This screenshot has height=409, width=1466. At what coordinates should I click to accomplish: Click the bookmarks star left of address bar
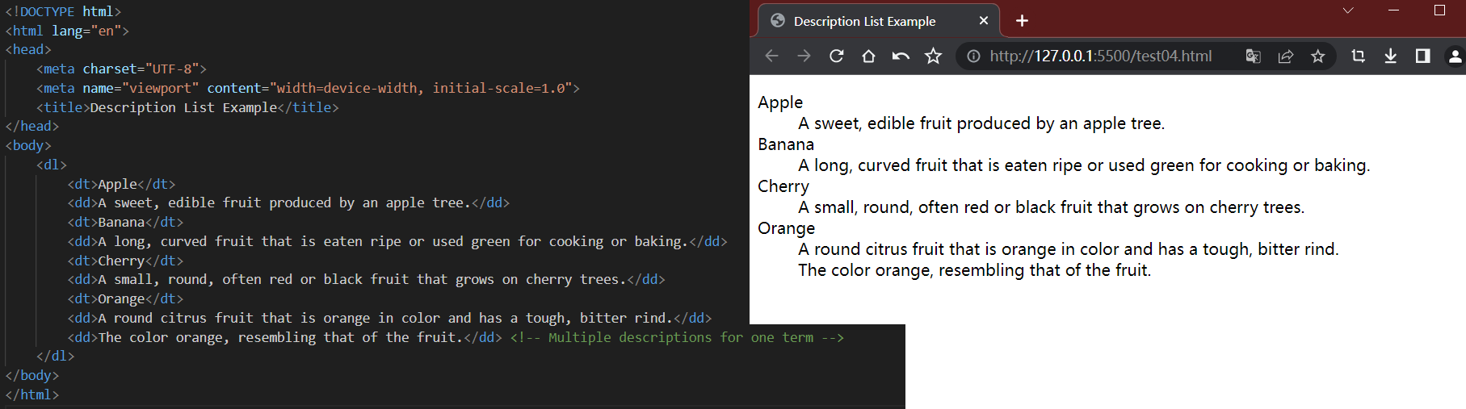[x=933, y=56]
